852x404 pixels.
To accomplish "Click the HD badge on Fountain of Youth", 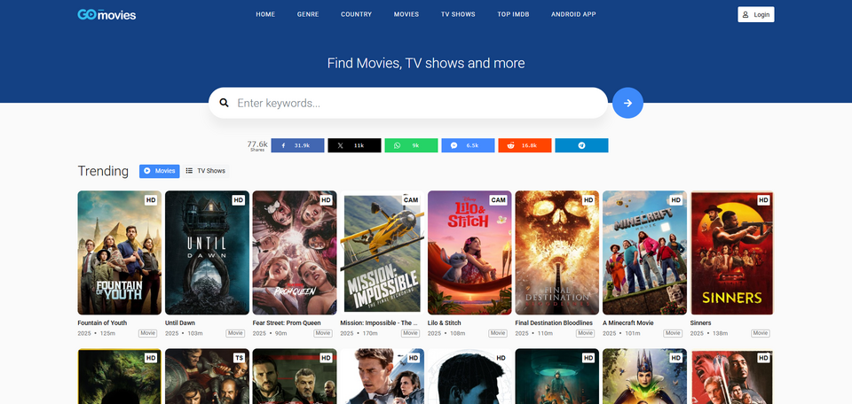I will coord(151,200).
